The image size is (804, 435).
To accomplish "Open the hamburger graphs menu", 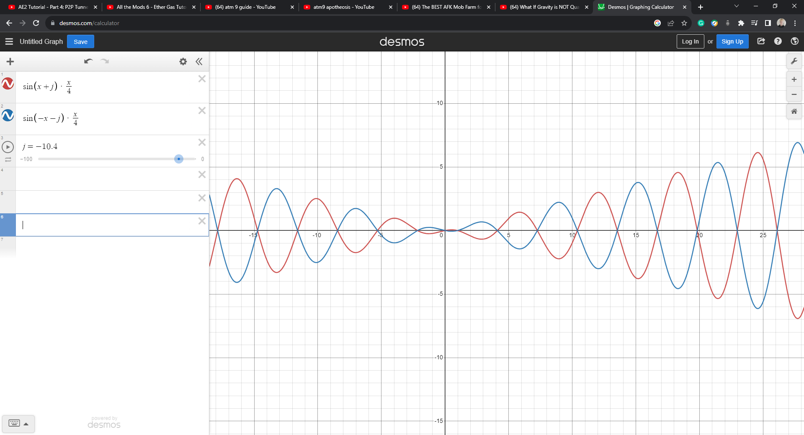I will click(x=9, y=41).
